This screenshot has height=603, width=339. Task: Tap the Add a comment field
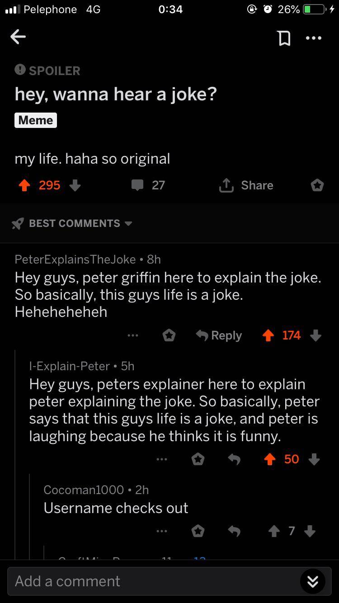(149, 581)
